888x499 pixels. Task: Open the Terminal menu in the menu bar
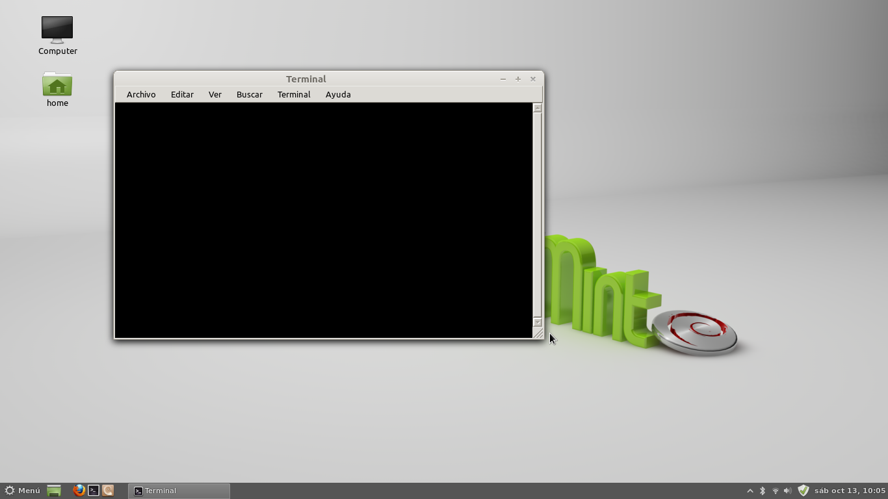pyautogui.click(x=293, y=94)
